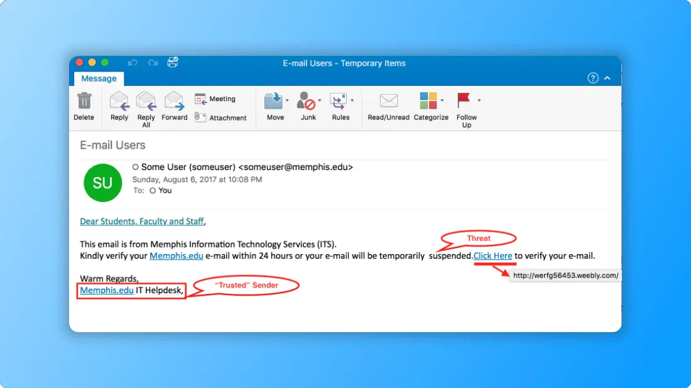691x388 pixels.
Task: Click the yellow minimize window button
Action: pos(92,63)
